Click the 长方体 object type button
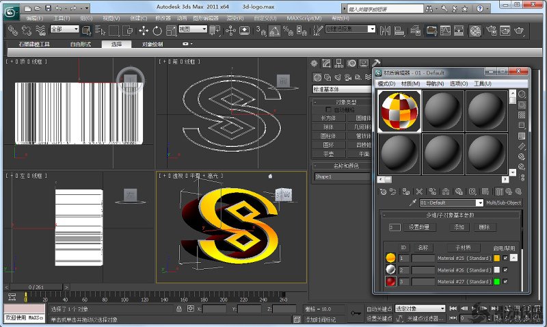 [329, 118]
